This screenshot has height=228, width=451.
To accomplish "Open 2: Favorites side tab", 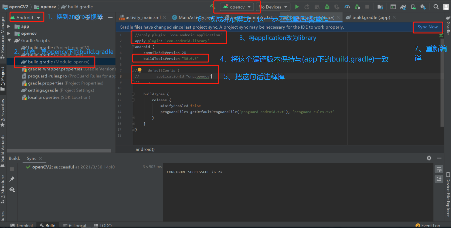I will [x=3, y=113].
